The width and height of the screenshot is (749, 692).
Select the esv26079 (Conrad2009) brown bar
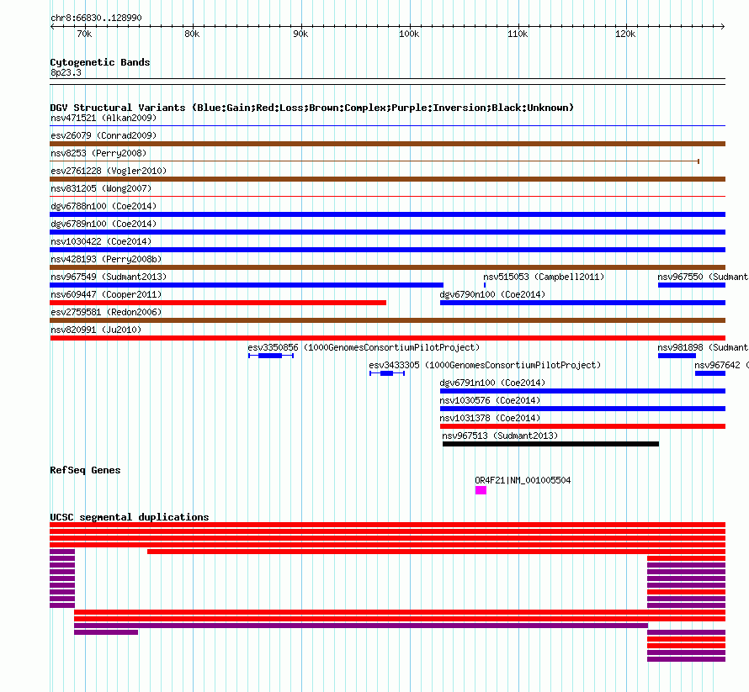(387, 144)
